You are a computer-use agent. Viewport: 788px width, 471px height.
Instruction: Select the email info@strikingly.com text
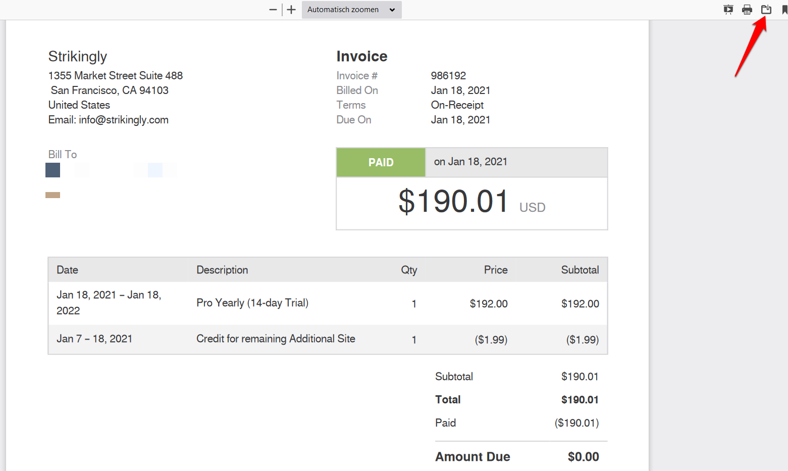[x=124, y=120]
